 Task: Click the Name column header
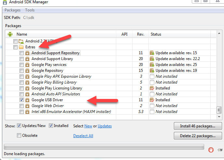click(x=61, y=34)
